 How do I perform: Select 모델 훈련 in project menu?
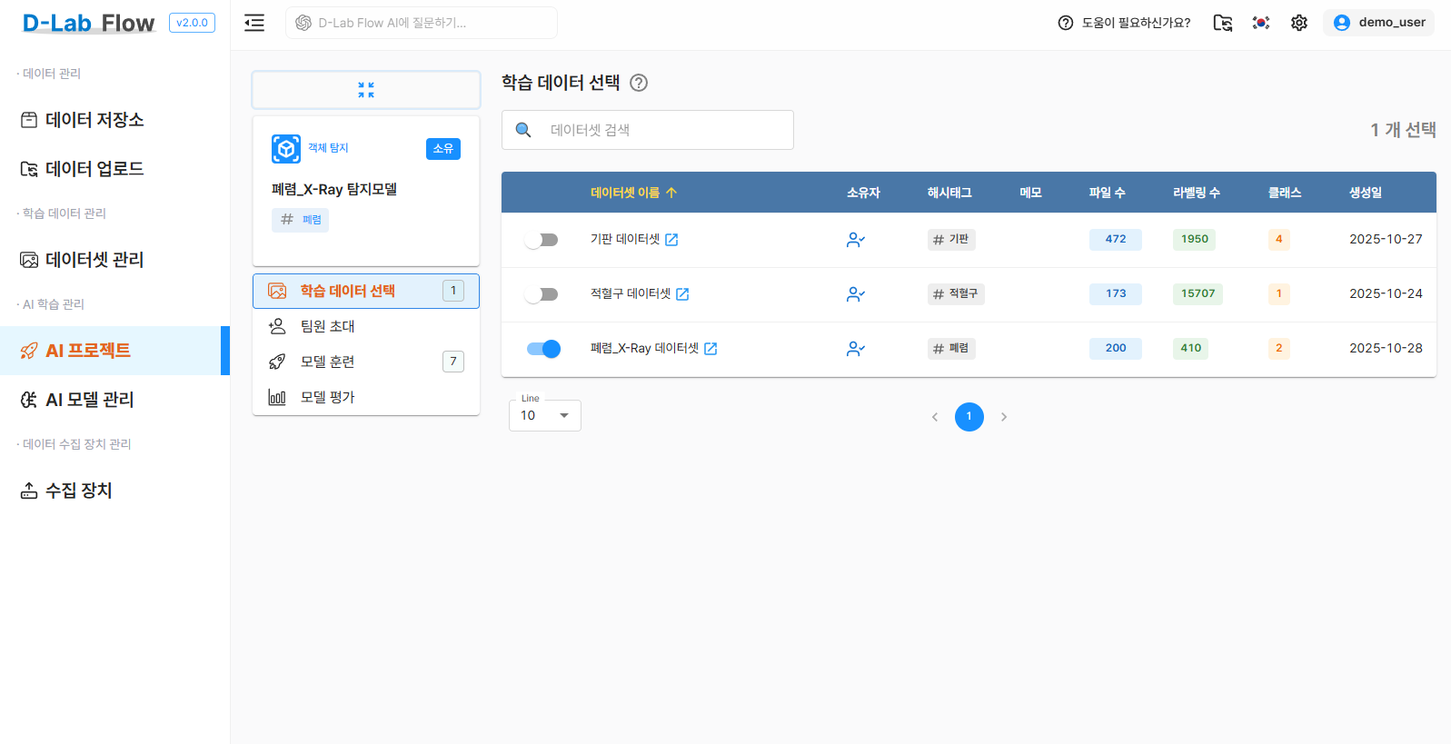click(x=328, y=362)
